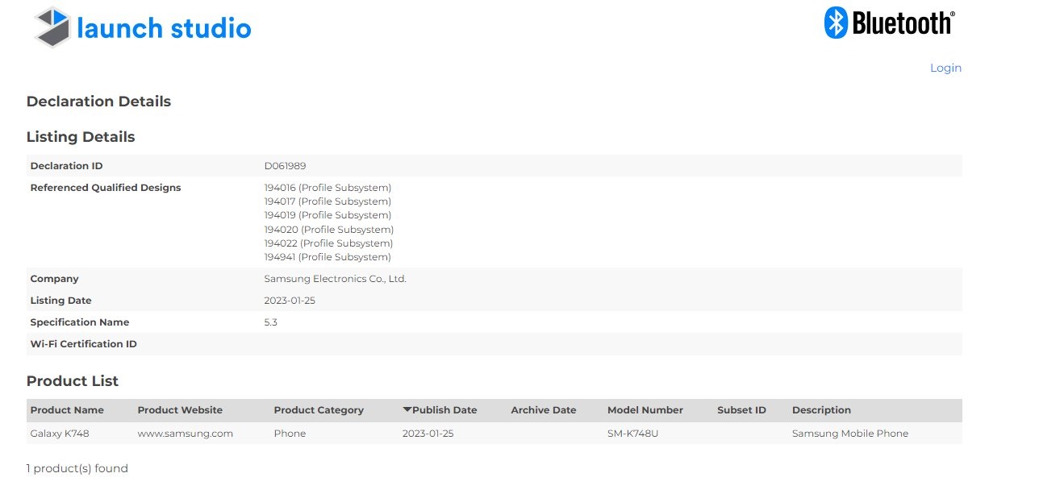Click the Description column header
1039x494 pixels.
click(821, 410)
